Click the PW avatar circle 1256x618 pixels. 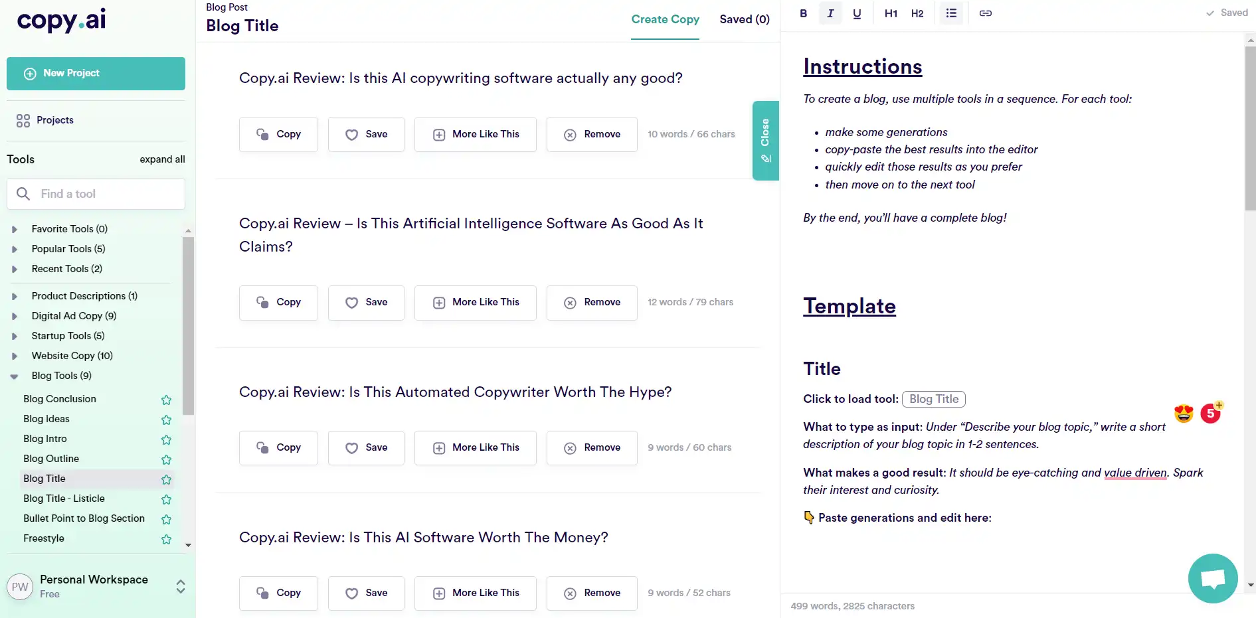click(20, 587)
